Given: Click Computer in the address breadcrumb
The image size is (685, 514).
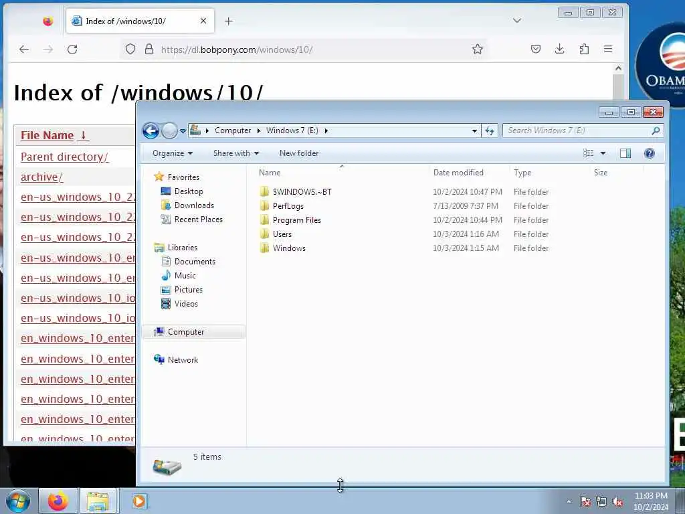Looking at the screenshot, I should tap(233, 131).
